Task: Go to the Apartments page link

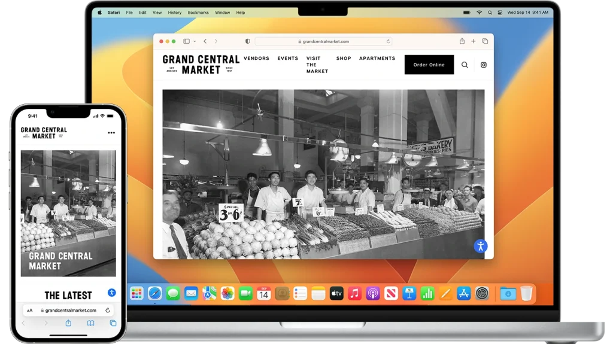Action: 377,59
